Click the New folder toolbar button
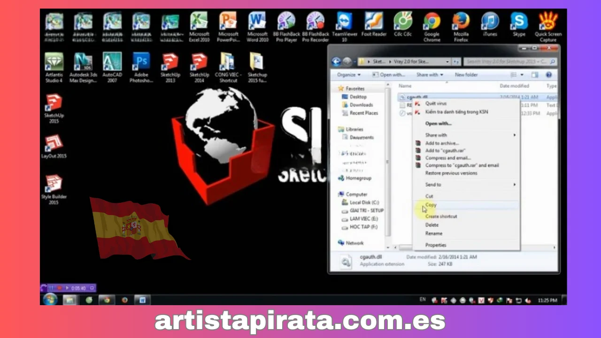 tap(466, 75)
